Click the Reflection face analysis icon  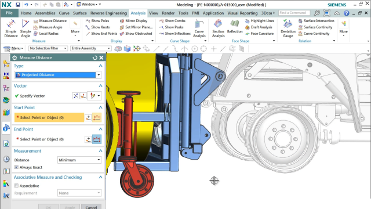pyautogui.click(x=235, y=27)
